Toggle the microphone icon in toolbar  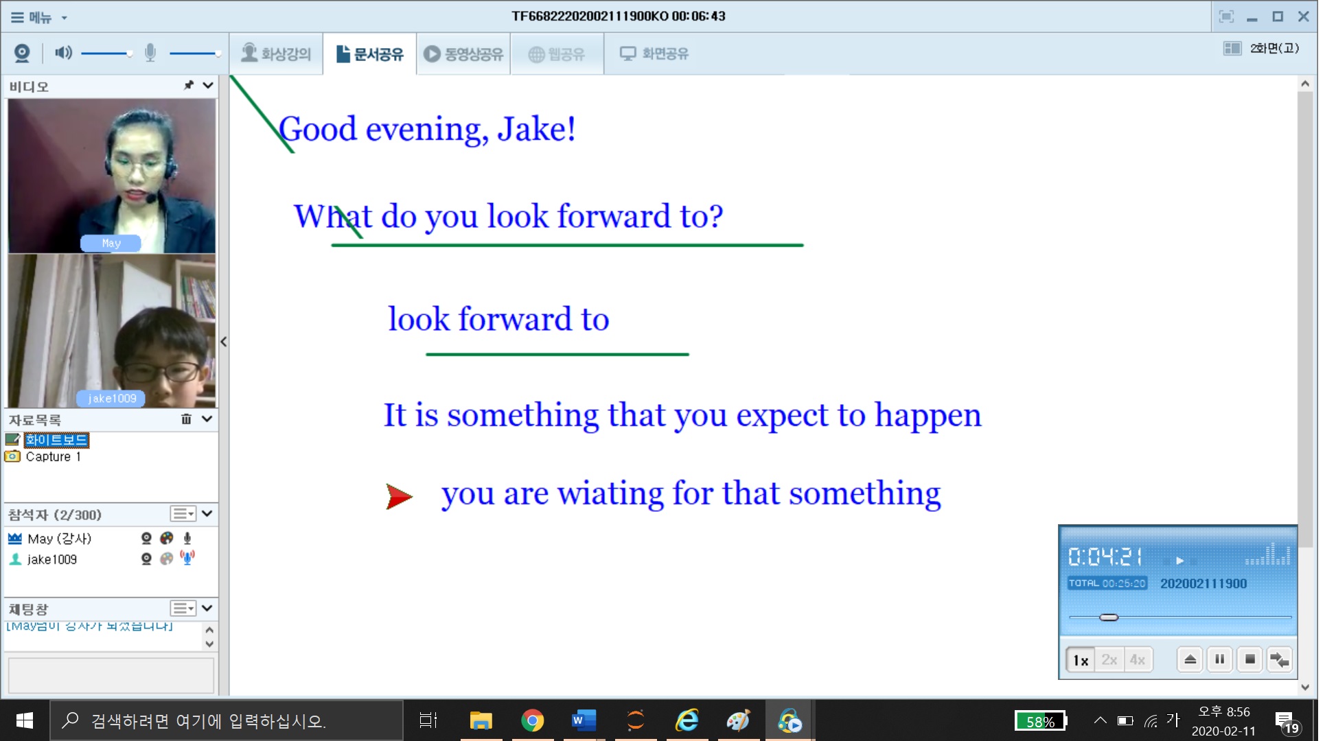150,53
